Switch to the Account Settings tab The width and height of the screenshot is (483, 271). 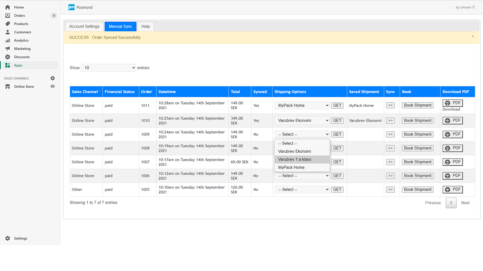pyautogui.click(x=84, y=26)
